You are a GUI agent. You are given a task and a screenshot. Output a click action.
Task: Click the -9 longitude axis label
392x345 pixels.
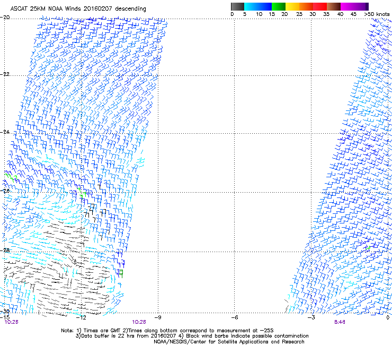[x=158, y=317]
